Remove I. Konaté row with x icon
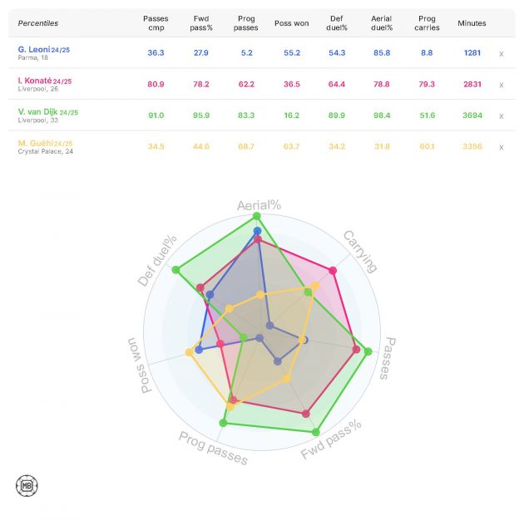Image resolution: width=524 pixels, height=520 pixels. [x=501, y=85]
